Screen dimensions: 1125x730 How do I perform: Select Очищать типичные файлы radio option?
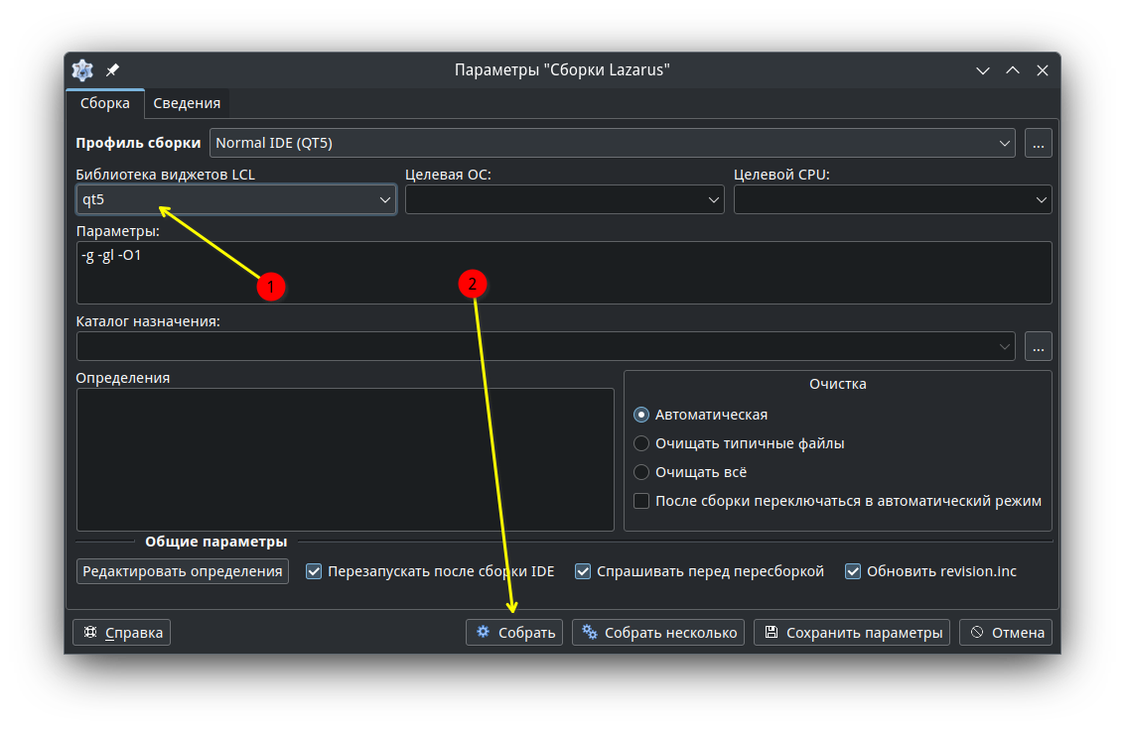coord(641,443)
